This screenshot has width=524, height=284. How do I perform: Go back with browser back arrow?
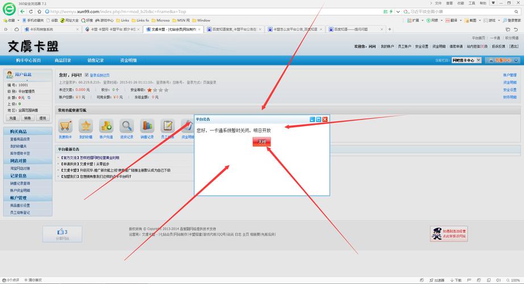22,11
